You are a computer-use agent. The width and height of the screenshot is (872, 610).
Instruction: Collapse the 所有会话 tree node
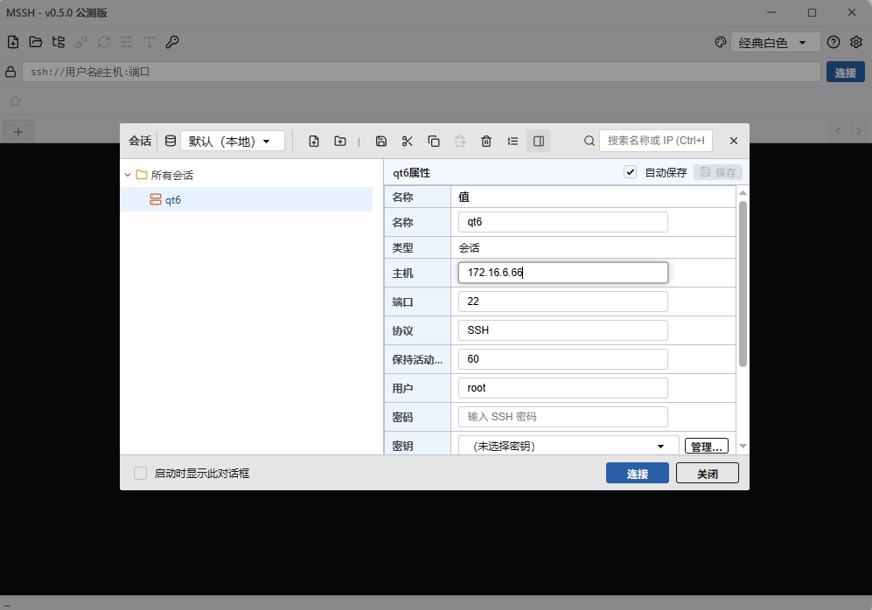pos(128,175)
